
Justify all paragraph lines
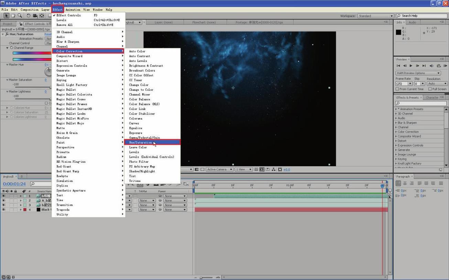[441, 183]
